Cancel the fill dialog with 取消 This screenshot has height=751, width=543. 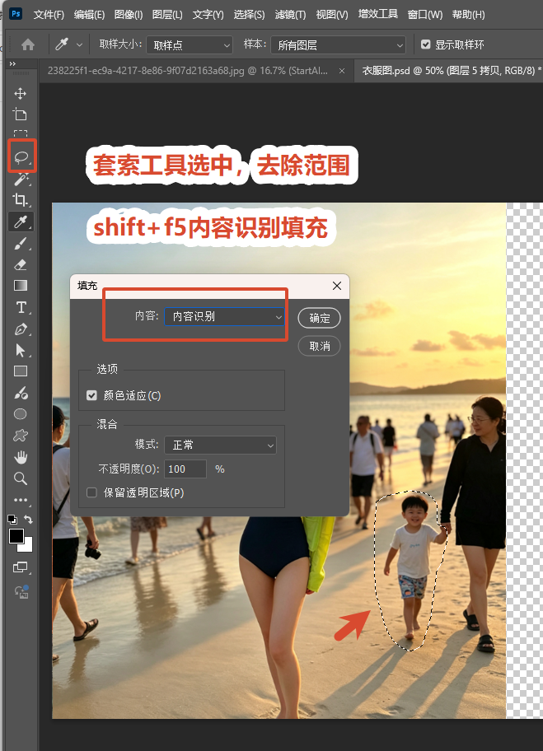319,346
